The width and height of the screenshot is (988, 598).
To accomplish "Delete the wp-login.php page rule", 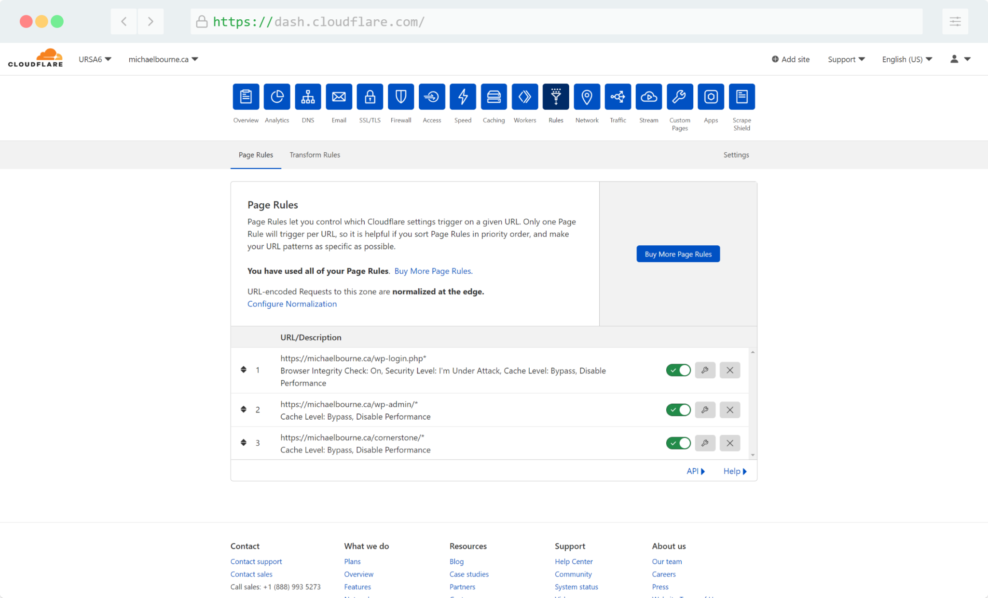I will pos(730,370).
